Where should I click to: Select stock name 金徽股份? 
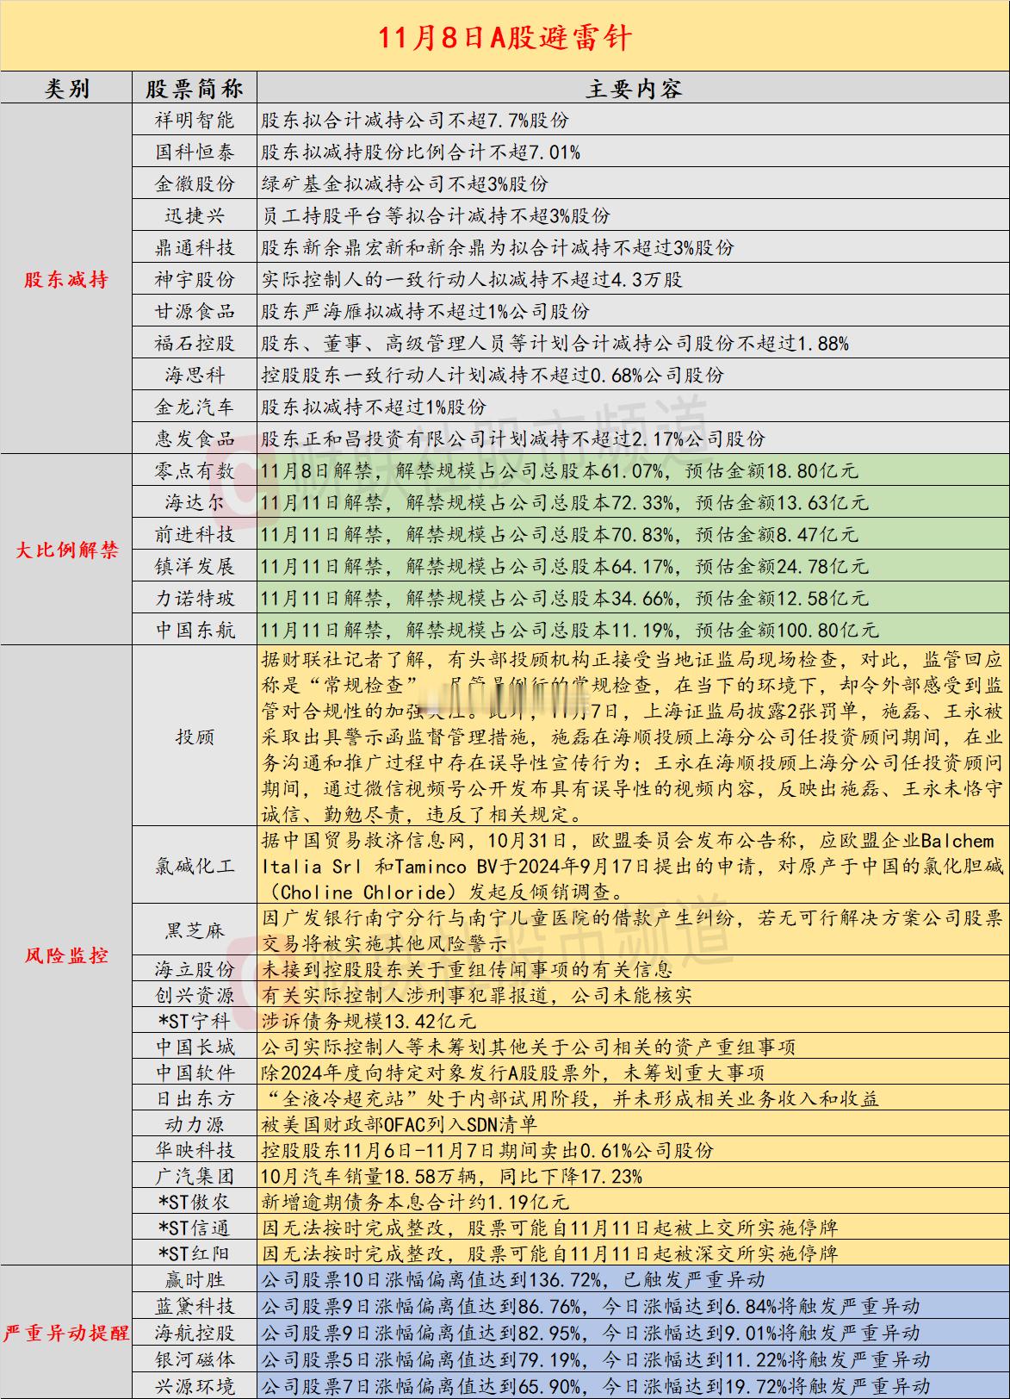click(195, 183)
